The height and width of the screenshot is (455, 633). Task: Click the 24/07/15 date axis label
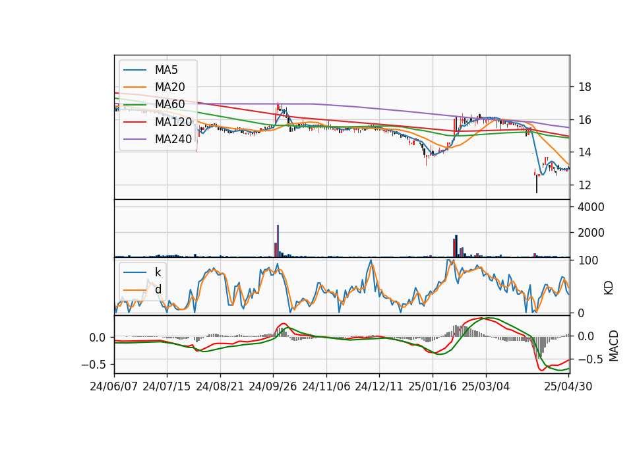167,386
